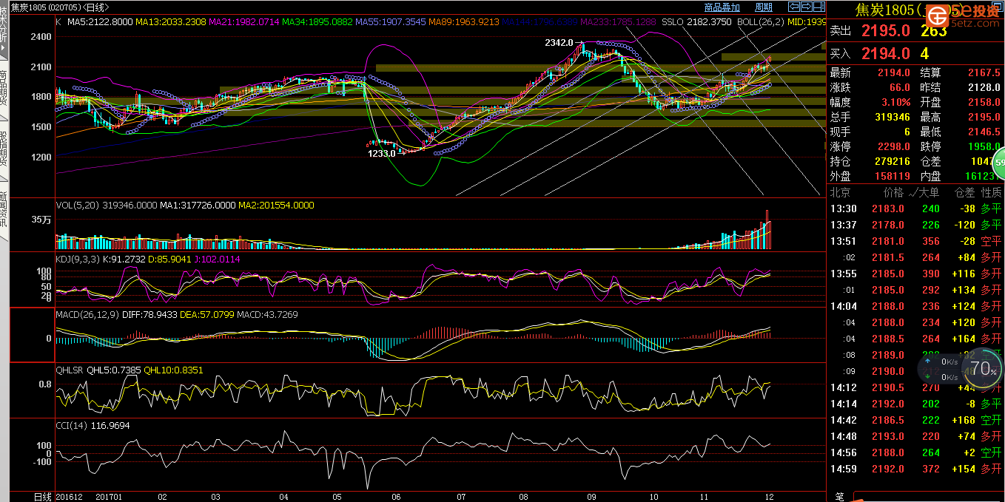Select the 新闻资讯 sidebar tab
This screenshot has height=502, width=1005.
[4, 211]
